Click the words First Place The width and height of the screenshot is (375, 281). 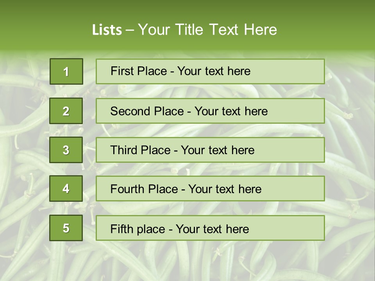pos(139,71)
